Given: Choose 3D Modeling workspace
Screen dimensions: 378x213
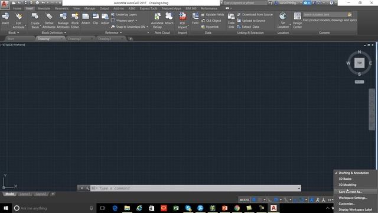Looking at the screenshot, I should pyautogui.click(x=347, y=185).
